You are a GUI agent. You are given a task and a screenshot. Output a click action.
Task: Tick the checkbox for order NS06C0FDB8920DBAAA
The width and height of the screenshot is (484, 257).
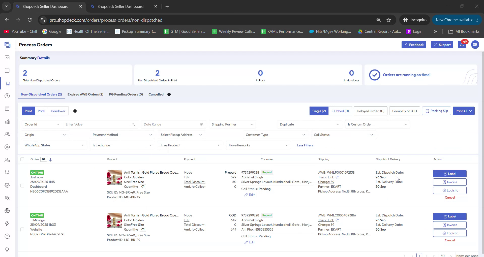point(22,186)
